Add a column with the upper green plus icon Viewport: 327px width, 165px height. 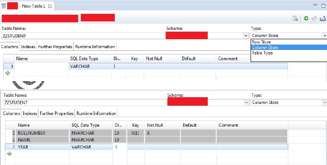point(8,73)
